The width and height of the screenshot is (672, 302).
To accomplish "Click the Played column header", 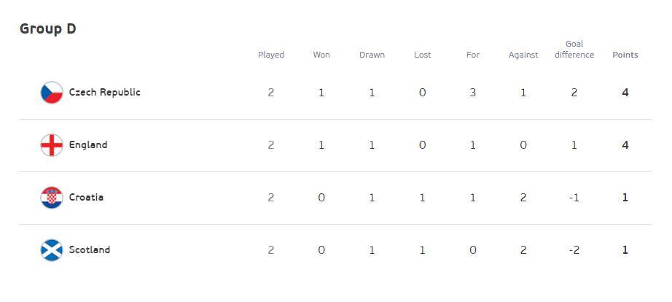I will [271, 55].
